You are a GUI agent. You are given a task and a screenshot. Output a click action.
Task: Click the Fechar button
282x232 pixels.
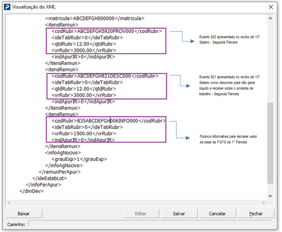pos(256,213)
